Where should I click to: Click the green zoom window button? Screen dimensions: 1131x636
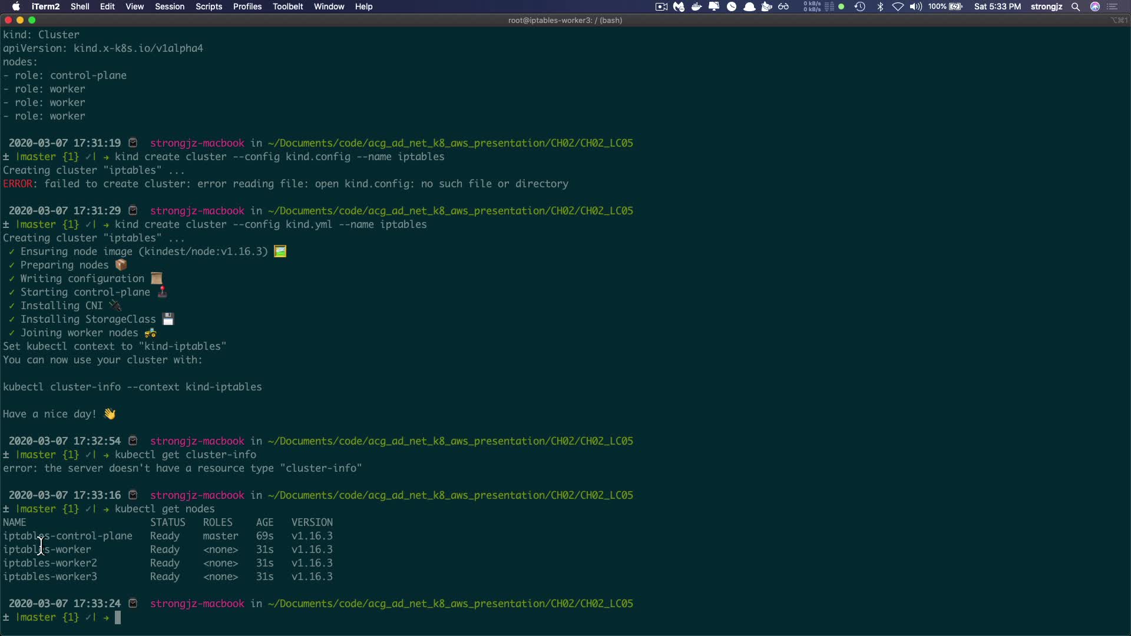(32, 20)
